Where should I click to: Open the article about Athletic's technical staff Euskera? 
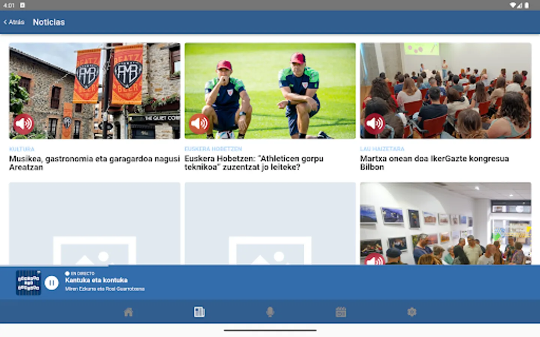tap(253, 163)
